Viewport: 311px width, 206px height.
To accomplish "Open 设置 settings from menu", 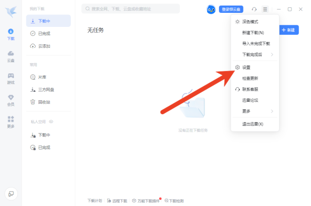I will coord(255,67).
